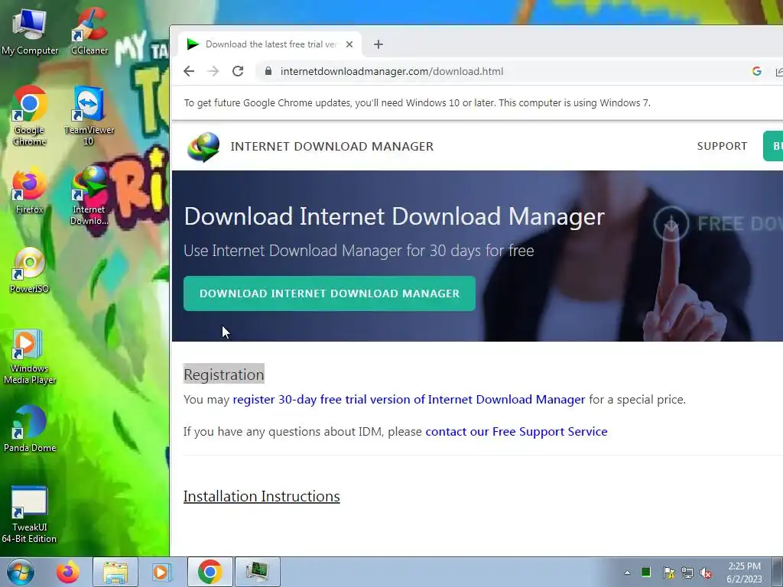
Task: Open the network tray icon
Action: click(x=687, y=572)
